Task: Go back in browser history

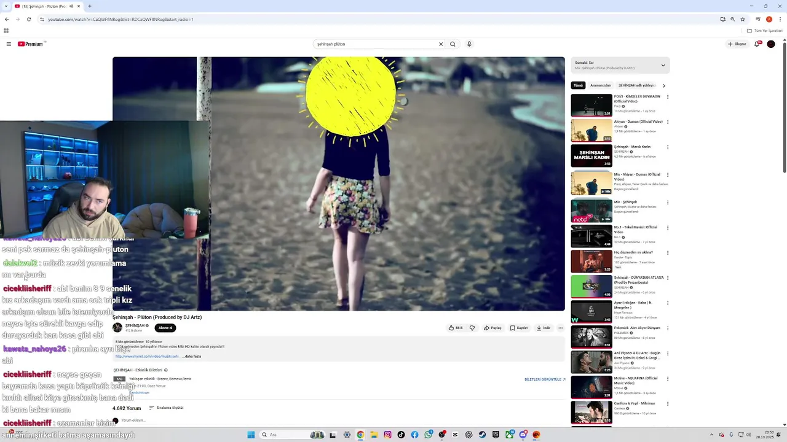Action: tap(7, 19)
